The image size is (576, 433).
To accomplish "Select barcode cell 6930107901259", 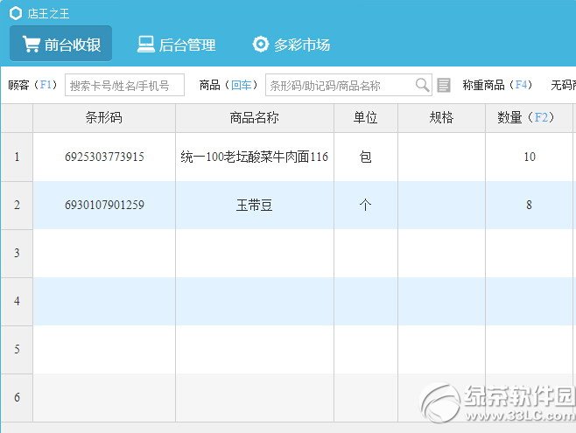I will click(104, 205).
